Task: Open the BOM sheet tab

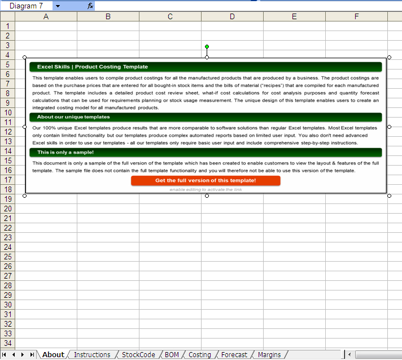Action: (x=172, y=354)
